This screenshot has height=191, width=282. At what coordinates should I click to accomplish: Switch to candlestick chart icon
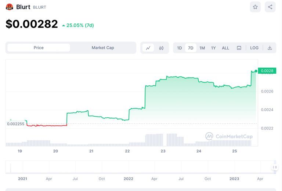point(161,48)
